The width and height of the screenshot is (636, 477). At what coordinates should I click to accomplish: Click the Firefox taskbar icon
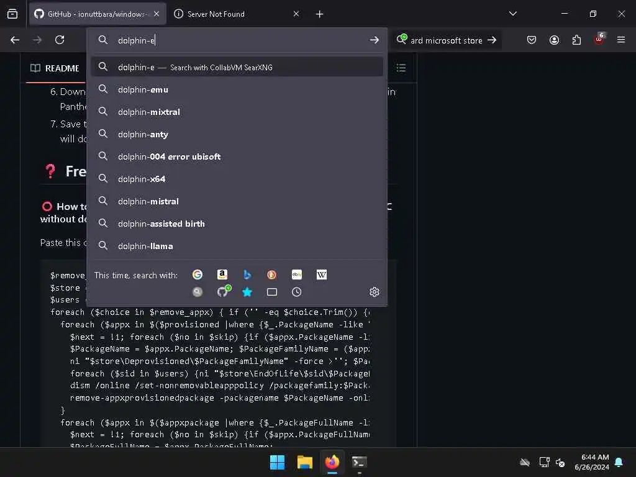pos(332,462)
